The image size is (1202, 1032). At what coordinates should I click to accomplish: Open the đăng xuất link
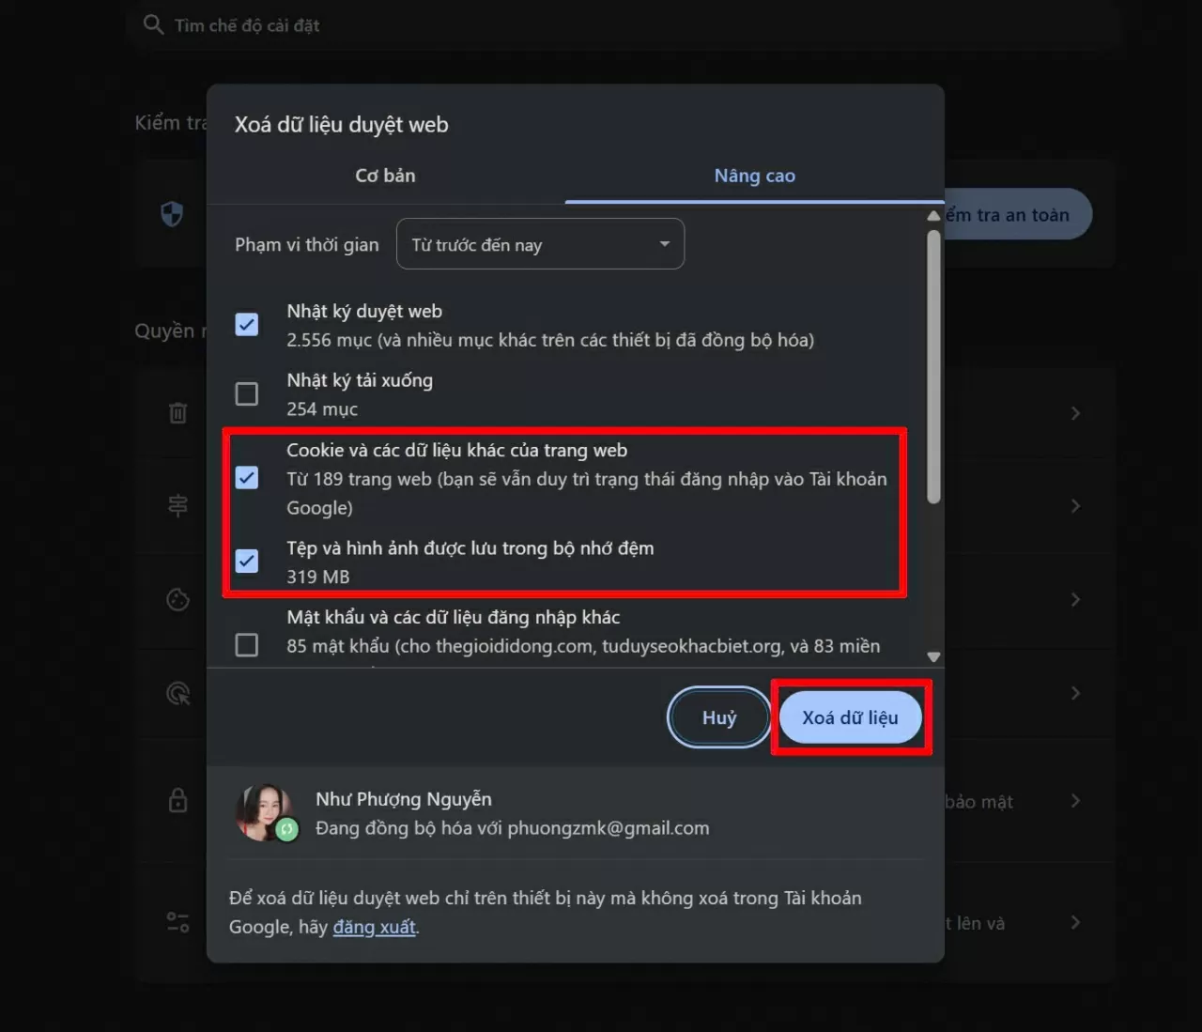point(374,927)
